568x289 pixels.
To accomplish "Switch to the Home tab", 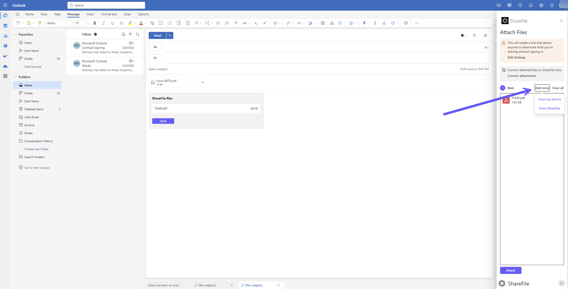I will point(30,14).
